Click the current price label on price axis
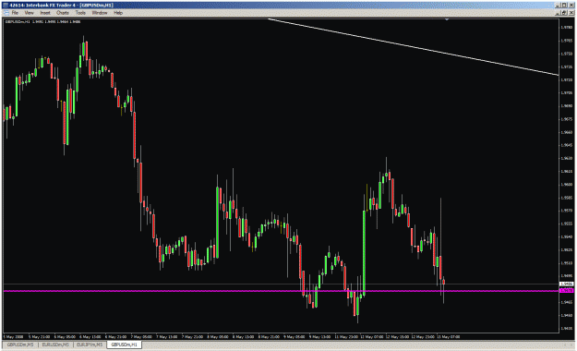This screenshot has height=351, width=577. 566,284
